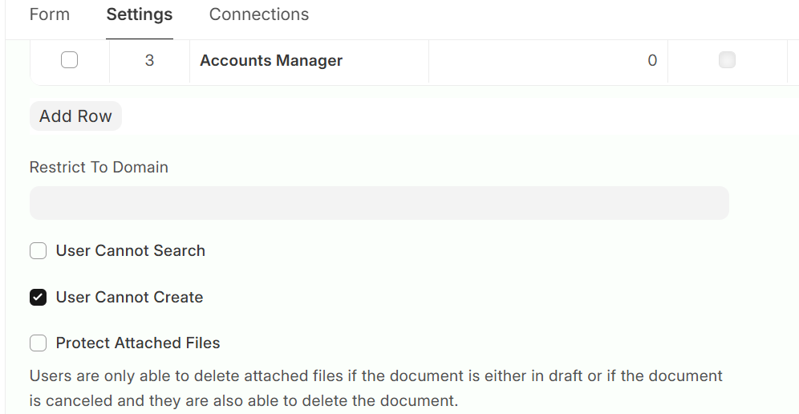Viewport: 799px width, 414px height.
Task: Click the 'User Cannot Search' label text
Action: click(130, 250)
